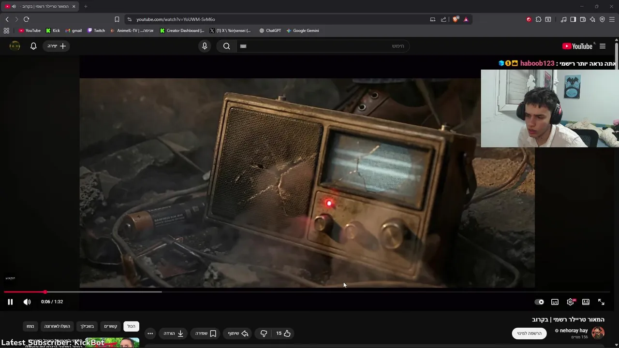Click the browser forward arrow

[16, 19]
